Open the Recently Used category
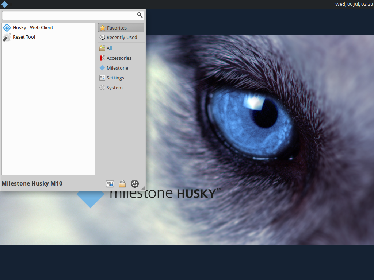 pos(121,38)
